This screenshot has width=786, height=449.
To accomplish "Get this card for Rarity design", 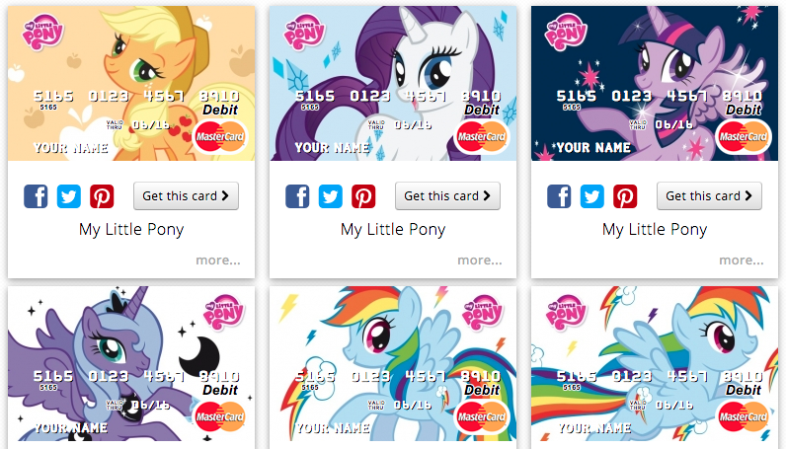I will (447, 196).
